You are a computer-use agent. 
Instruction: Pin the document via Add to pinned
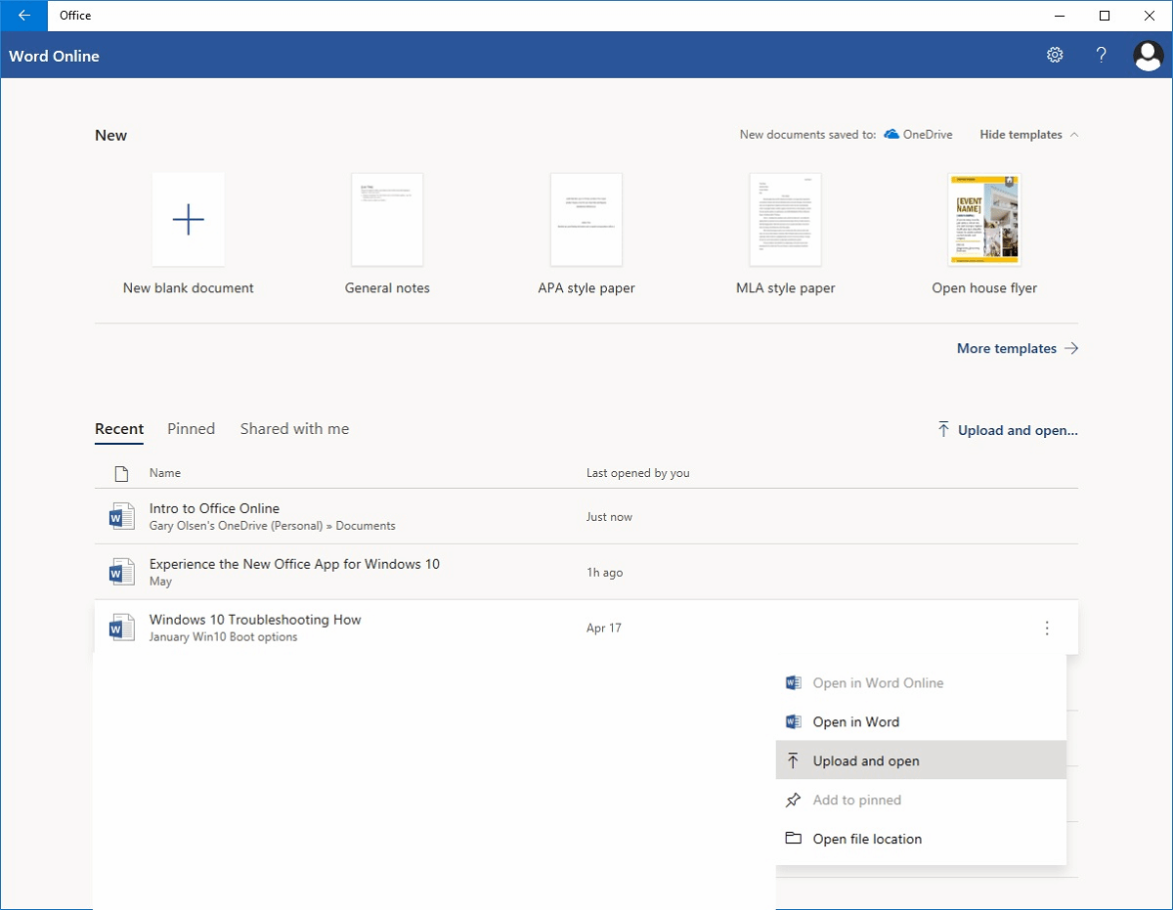point(855,800)
